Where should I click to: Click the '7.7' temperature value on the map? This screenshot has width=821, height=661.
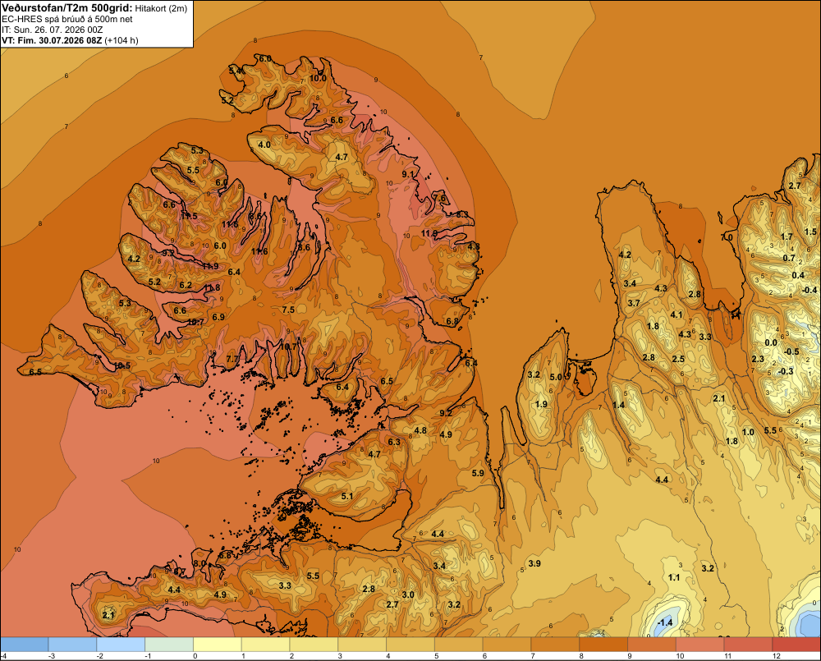coord(232,359)
